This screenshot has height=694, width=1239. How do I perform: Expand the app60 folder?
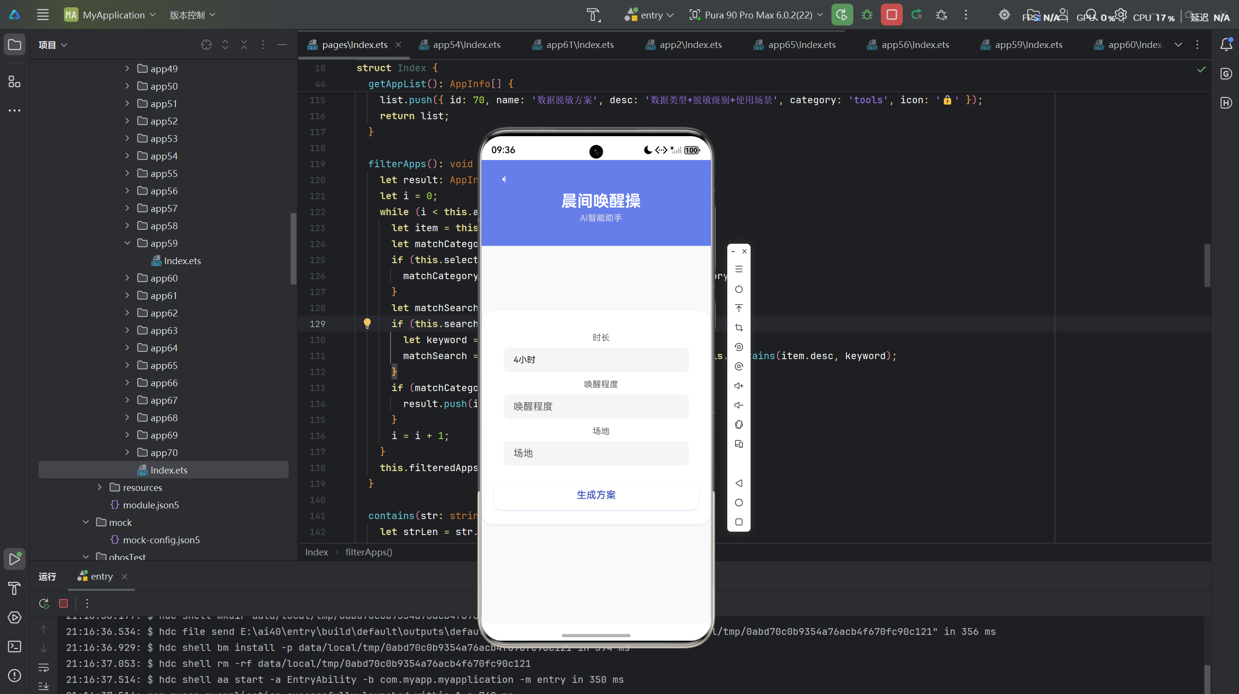127,278
